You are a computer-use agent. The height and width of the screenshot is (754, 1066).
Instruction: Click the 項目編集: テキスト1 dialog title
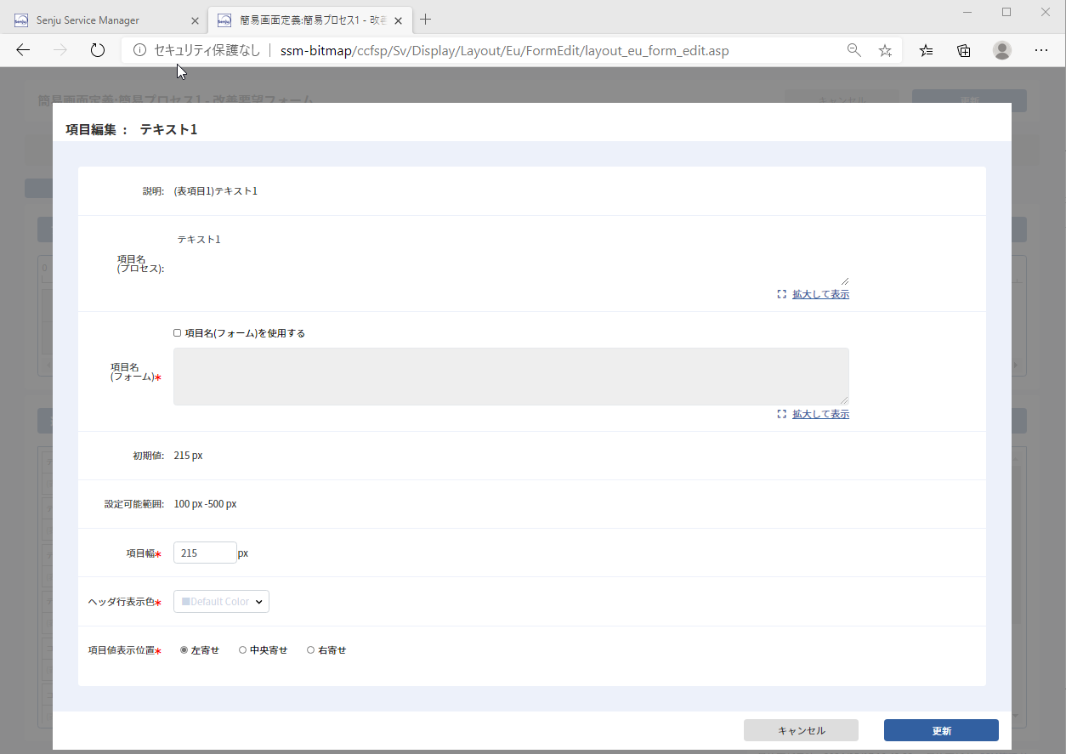pos(131,129)
